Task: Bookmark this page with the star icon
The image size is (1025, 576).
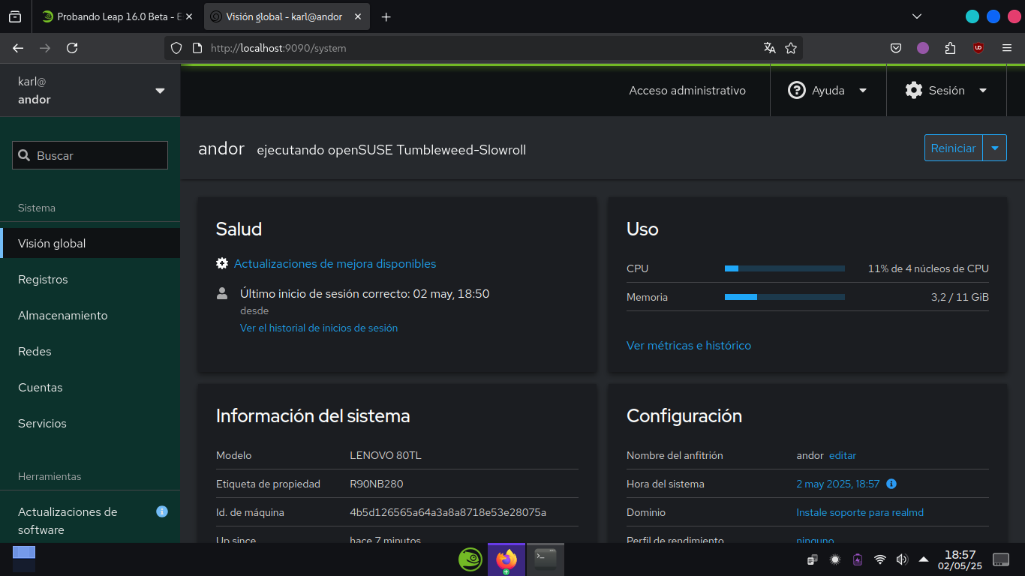Action: (x=791, y=48)
